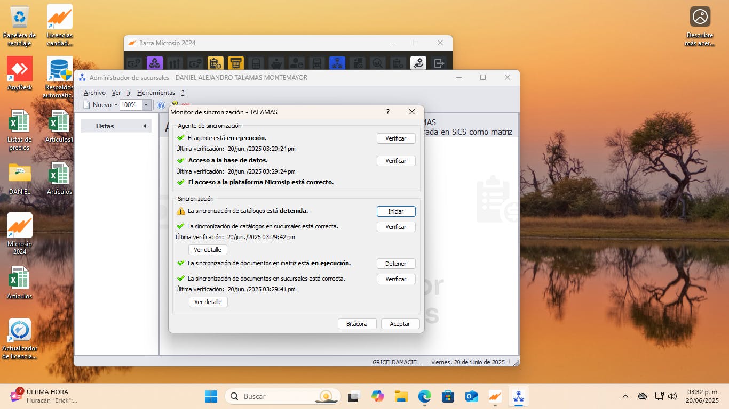Screen dimensions: 729x409
Task: Click Verificar for catalogs in sucursales
Action: point(396,227)
